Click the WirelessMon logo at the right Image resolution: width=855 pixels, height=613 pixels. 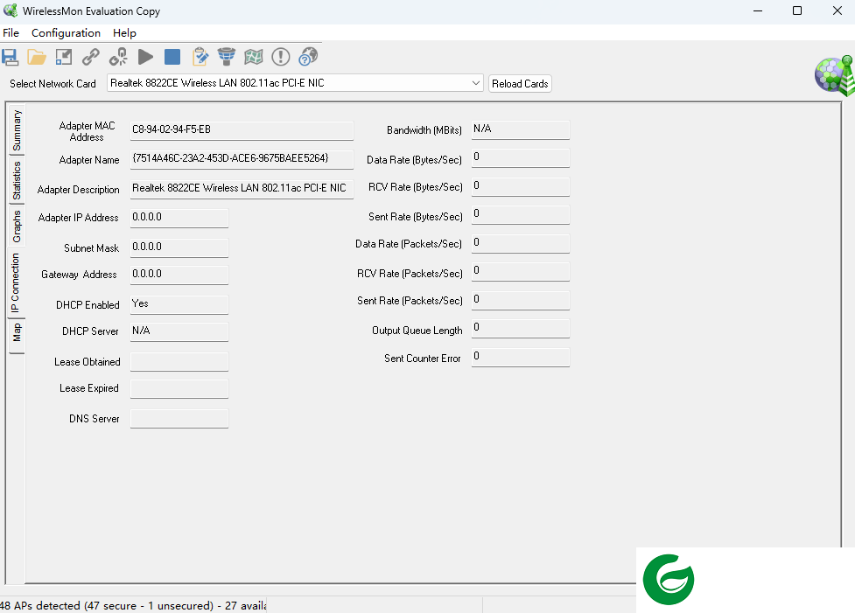tap(834, 76)
